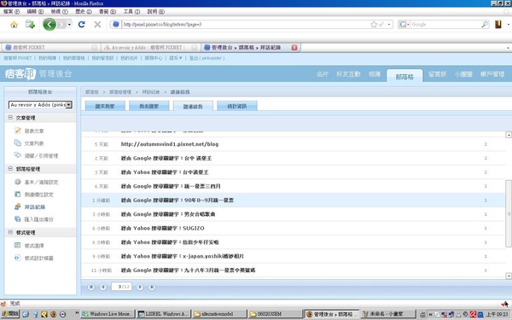Click the bookmarks book icon at far right
The image size is (512, 320).
click(498, 25)
